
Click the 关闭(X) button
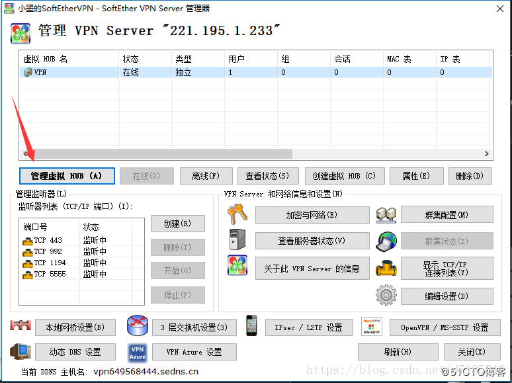[x=472, y=352]
